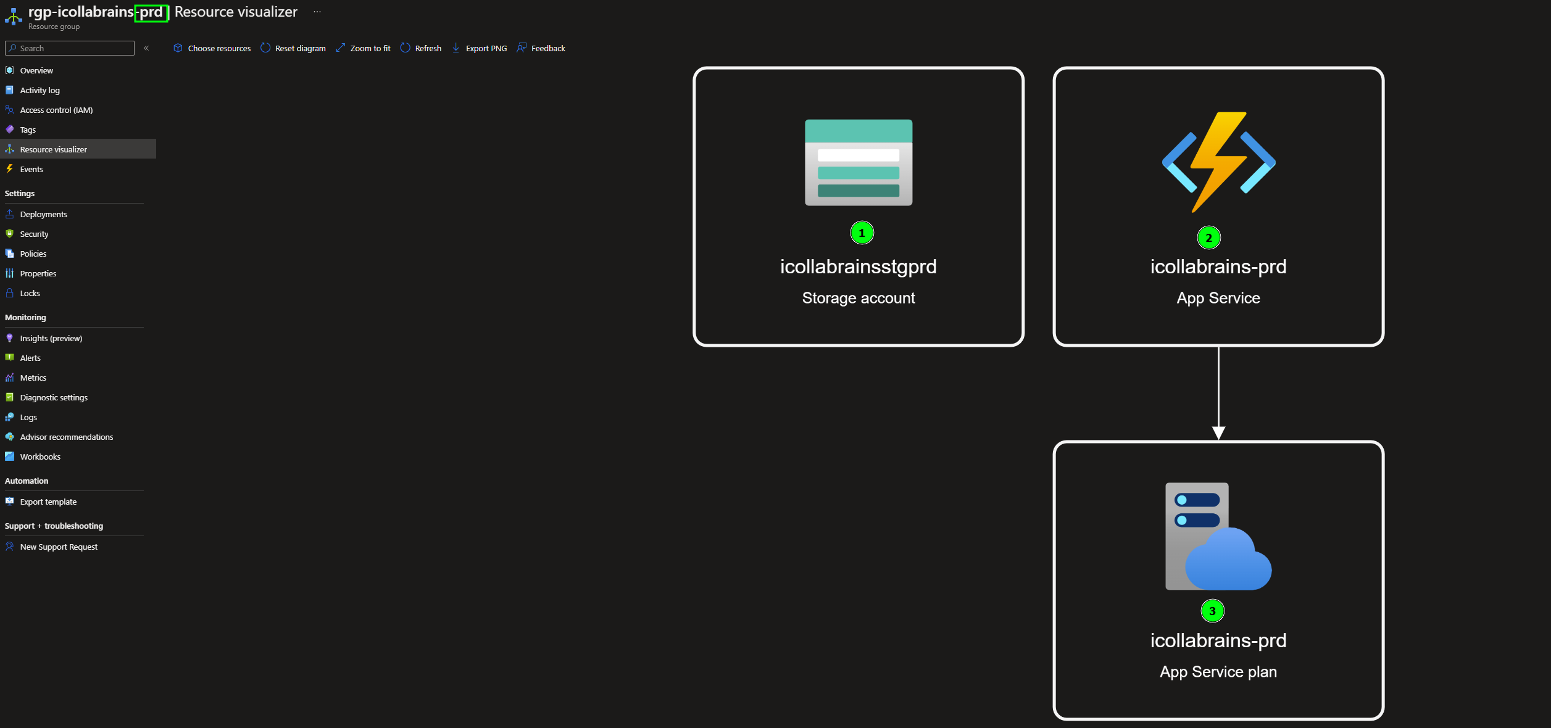Click the Reset diagram toolbar label

pos(301,48)
